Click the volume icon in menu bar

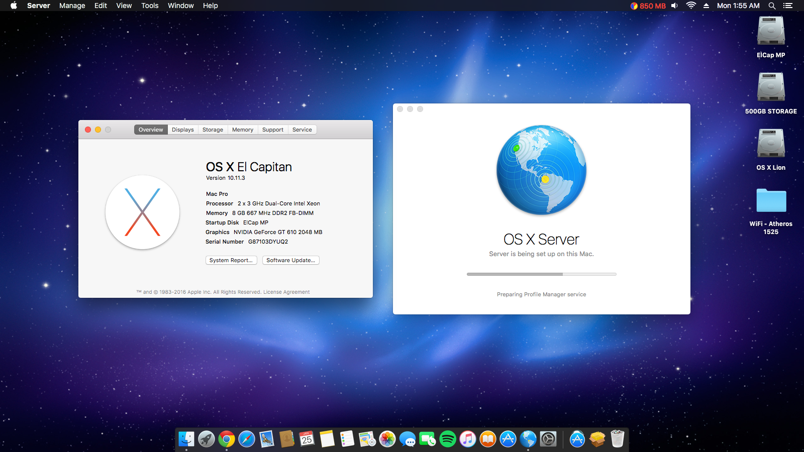674,6
